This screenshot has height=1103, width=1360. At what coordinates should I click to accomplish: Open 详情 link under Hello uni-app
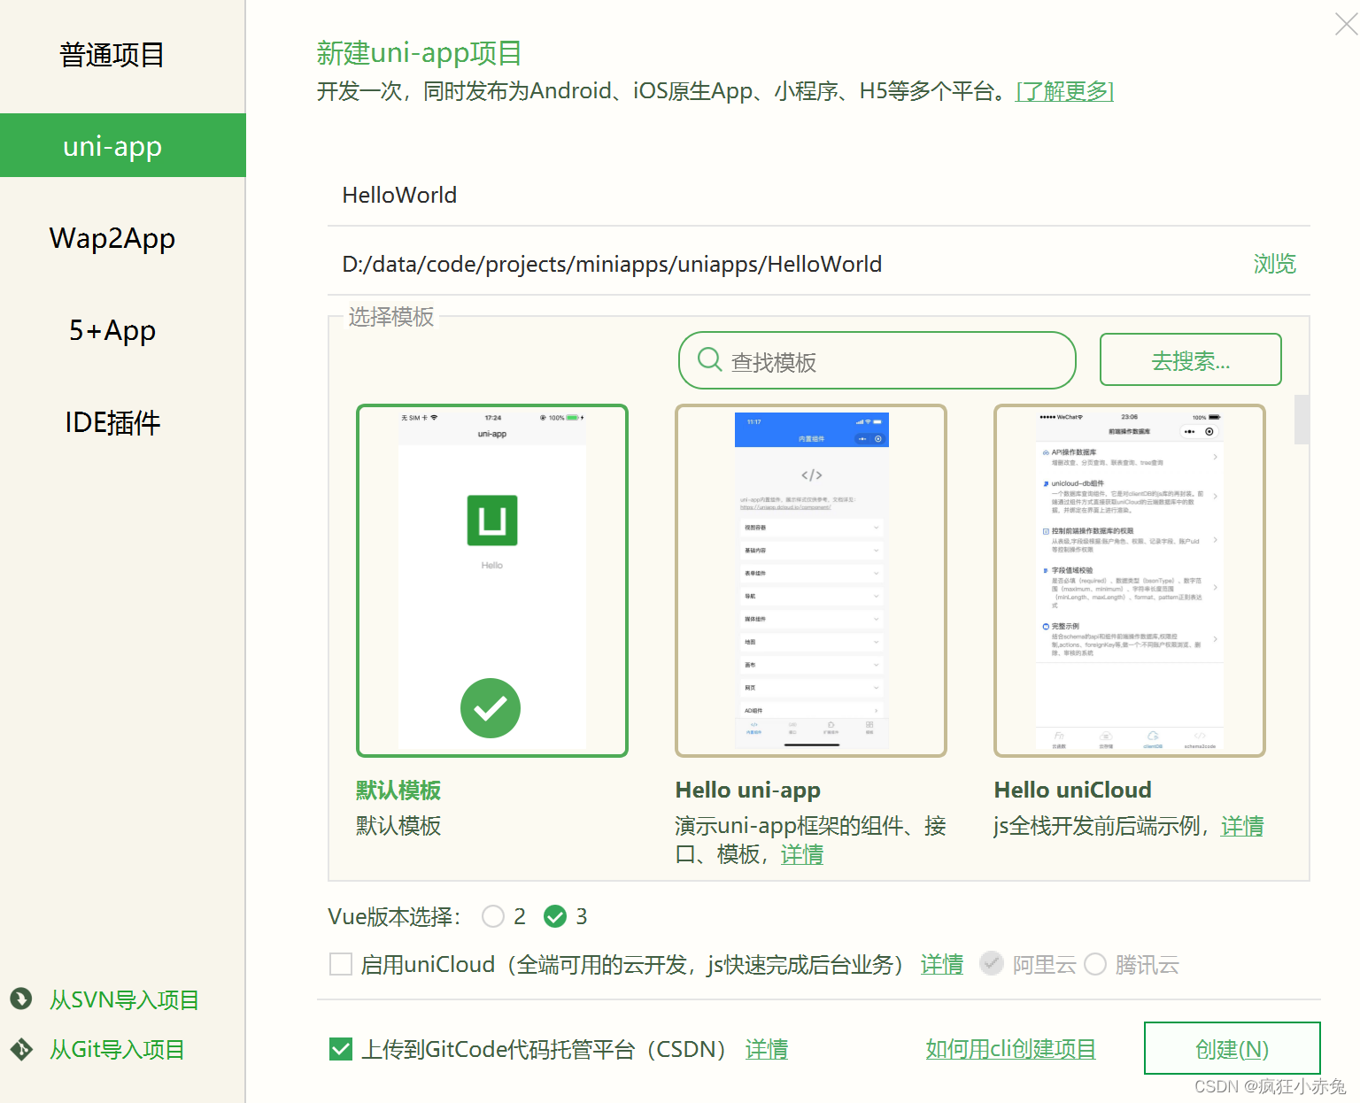tap(802, 854)
